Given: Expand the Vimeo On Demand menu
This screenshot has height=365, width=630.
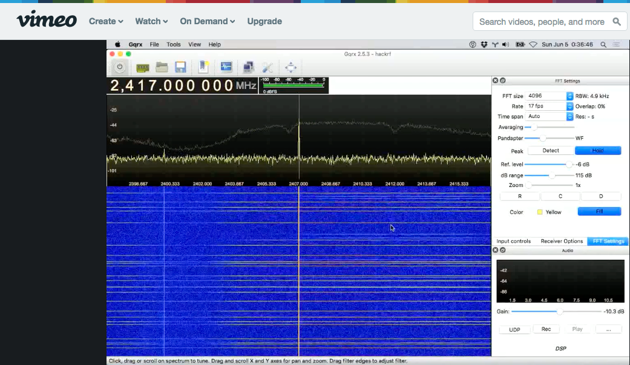Looking at the screenshot, I should click(x=208, y=21).
